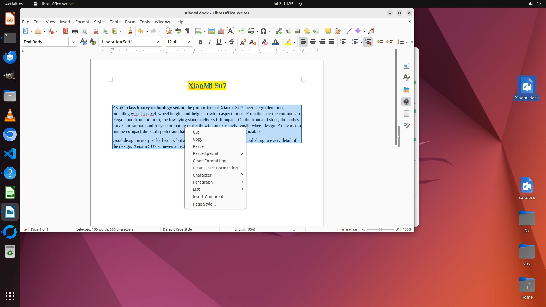Click Page Style... menu entry
Viewport: 546px width, 307px height.
coord(204,204)
